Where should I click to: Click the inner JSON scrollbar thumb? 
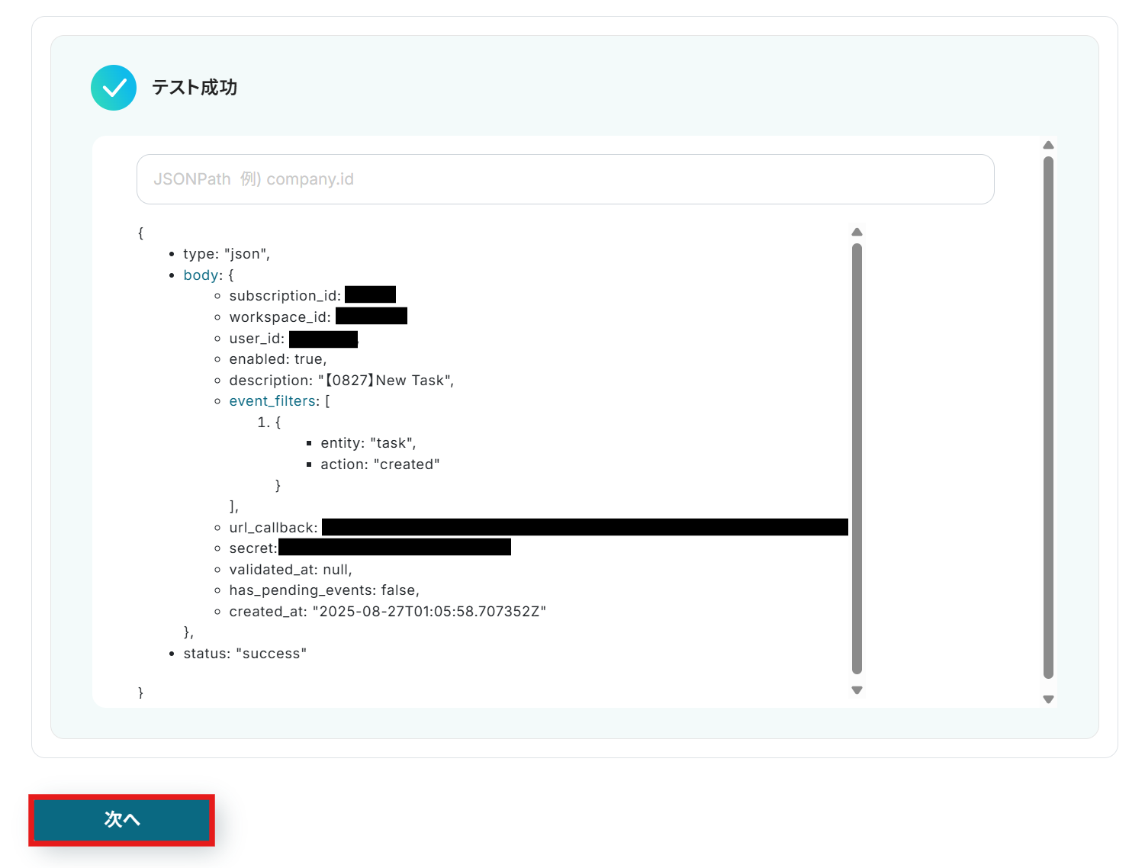(857, 459)
